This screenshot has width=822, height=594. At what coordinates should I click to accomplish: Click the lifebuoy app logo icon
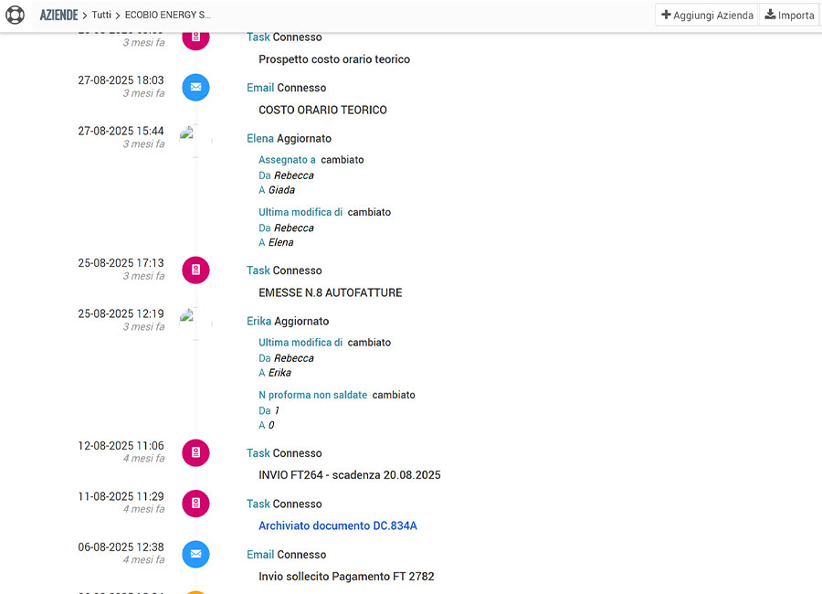click(x=15, y=15)
